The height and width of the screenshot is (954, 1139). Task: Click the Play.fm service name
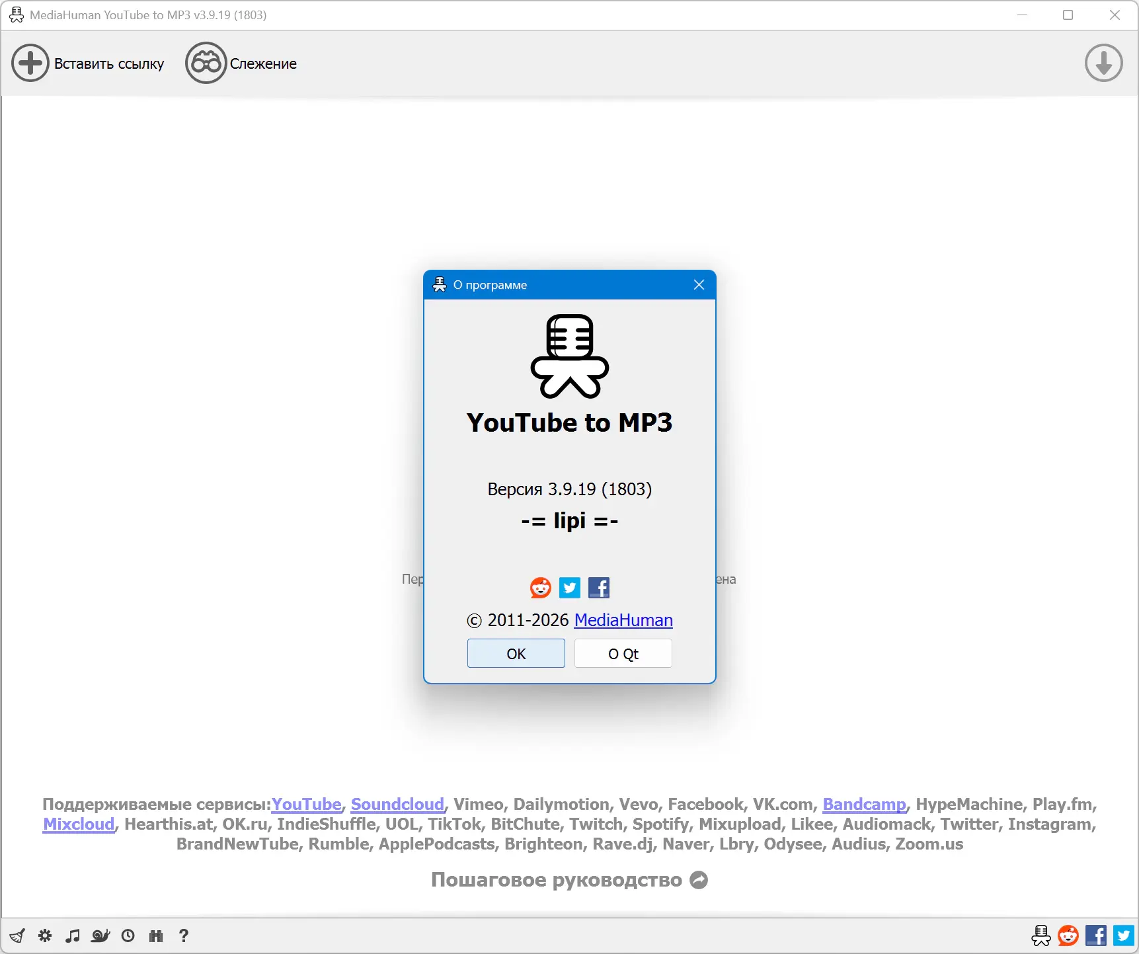pyautogui.click(x=1063, y=805)
